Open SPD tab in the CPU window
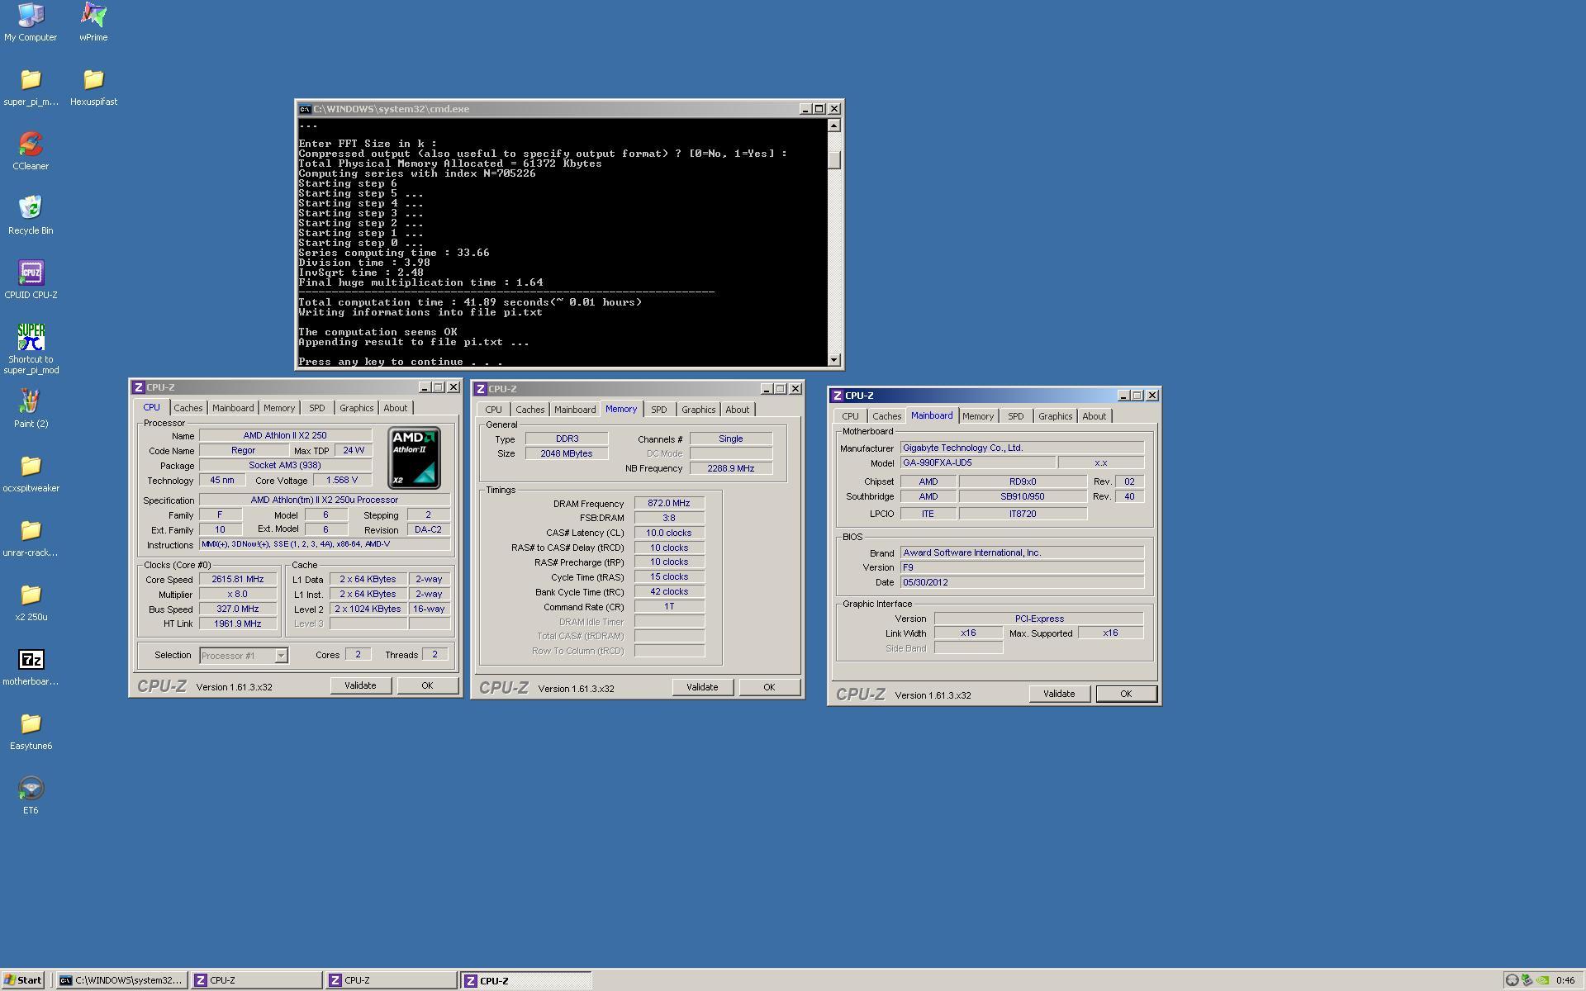 [317, 408]
